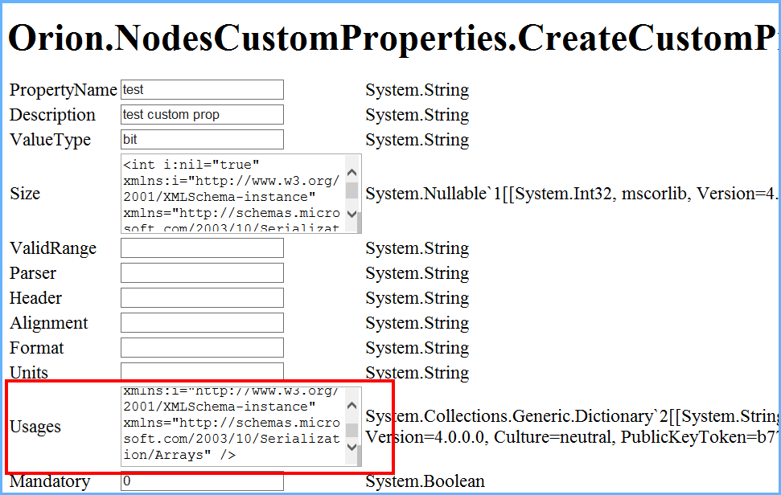Click the ValidRange input field
Screen dimensions: 781x495
point(202,247)
